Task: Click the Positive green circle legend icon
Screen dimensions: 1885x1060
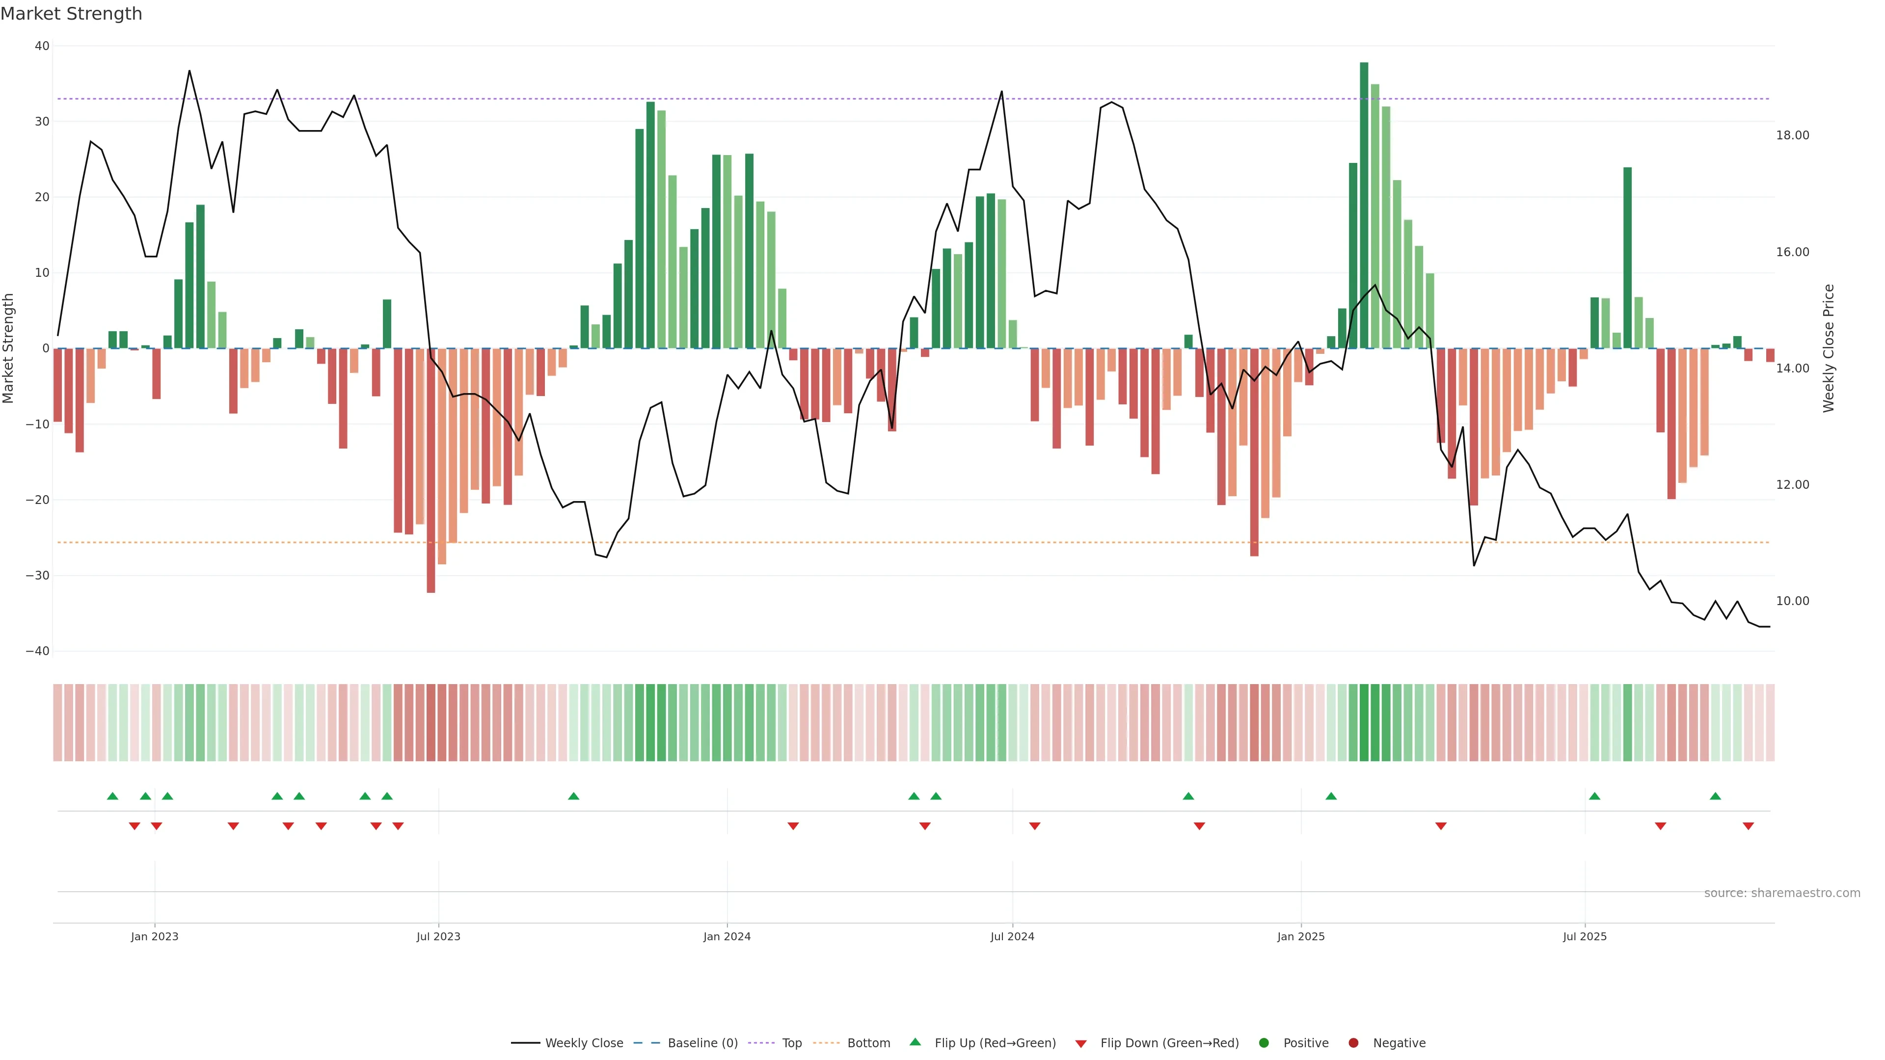Action: tap(1264, 1042)
